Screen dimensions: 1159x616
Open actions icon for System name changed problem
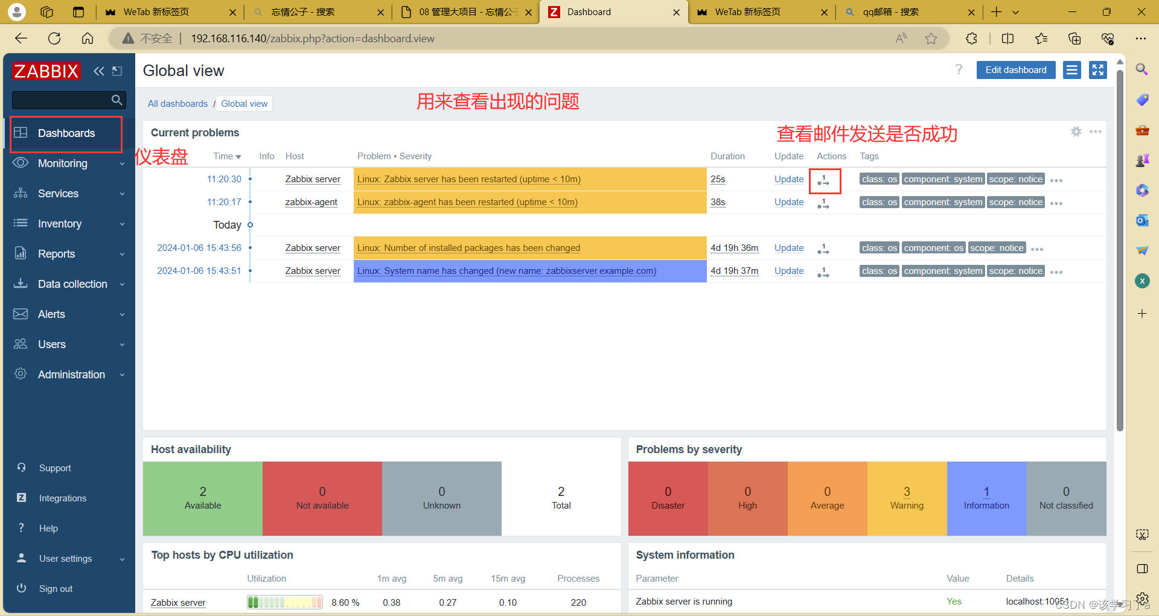[x=823, y=271]
